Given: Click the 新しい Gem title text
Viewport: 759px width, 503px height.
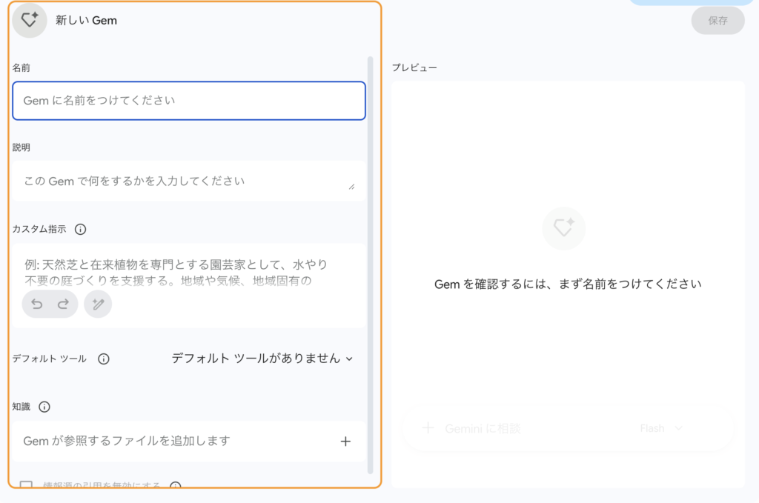Looking at the screenshot, I should (x=86, y=20).
